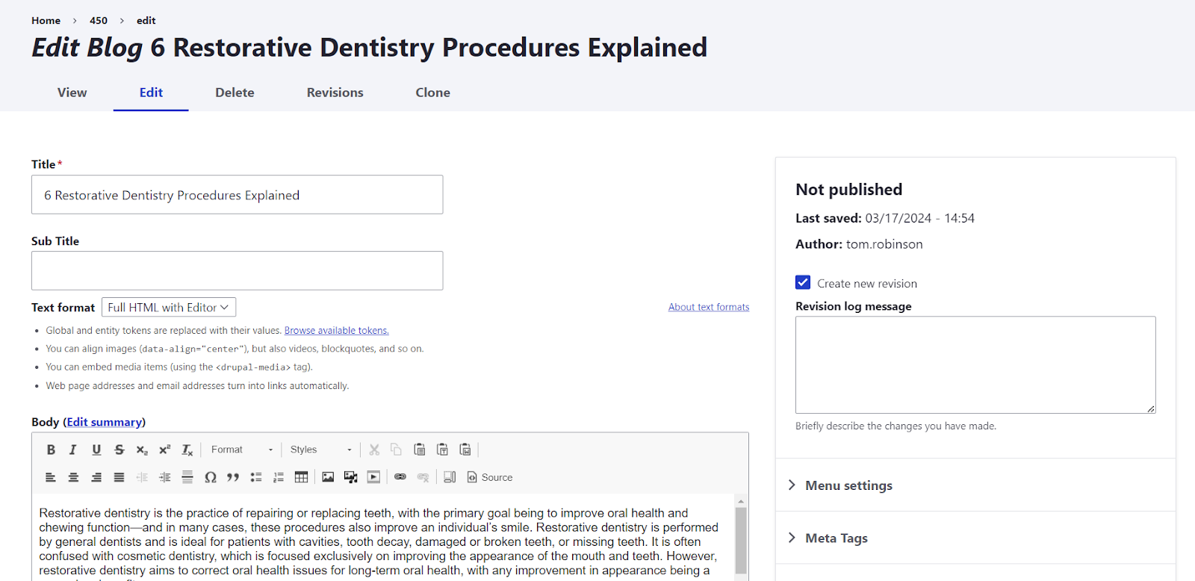Image resolution: width=1195 pixels, height=581 pixels.
Task: Open the Clone tab
Action: coord(433,93)
